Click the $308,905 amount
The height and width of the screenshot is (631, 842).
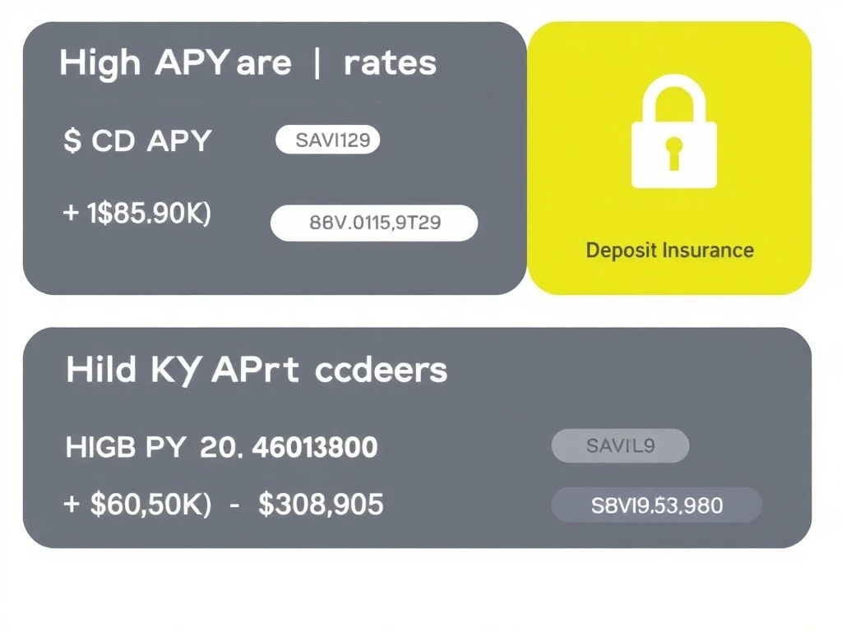[322, 504]
